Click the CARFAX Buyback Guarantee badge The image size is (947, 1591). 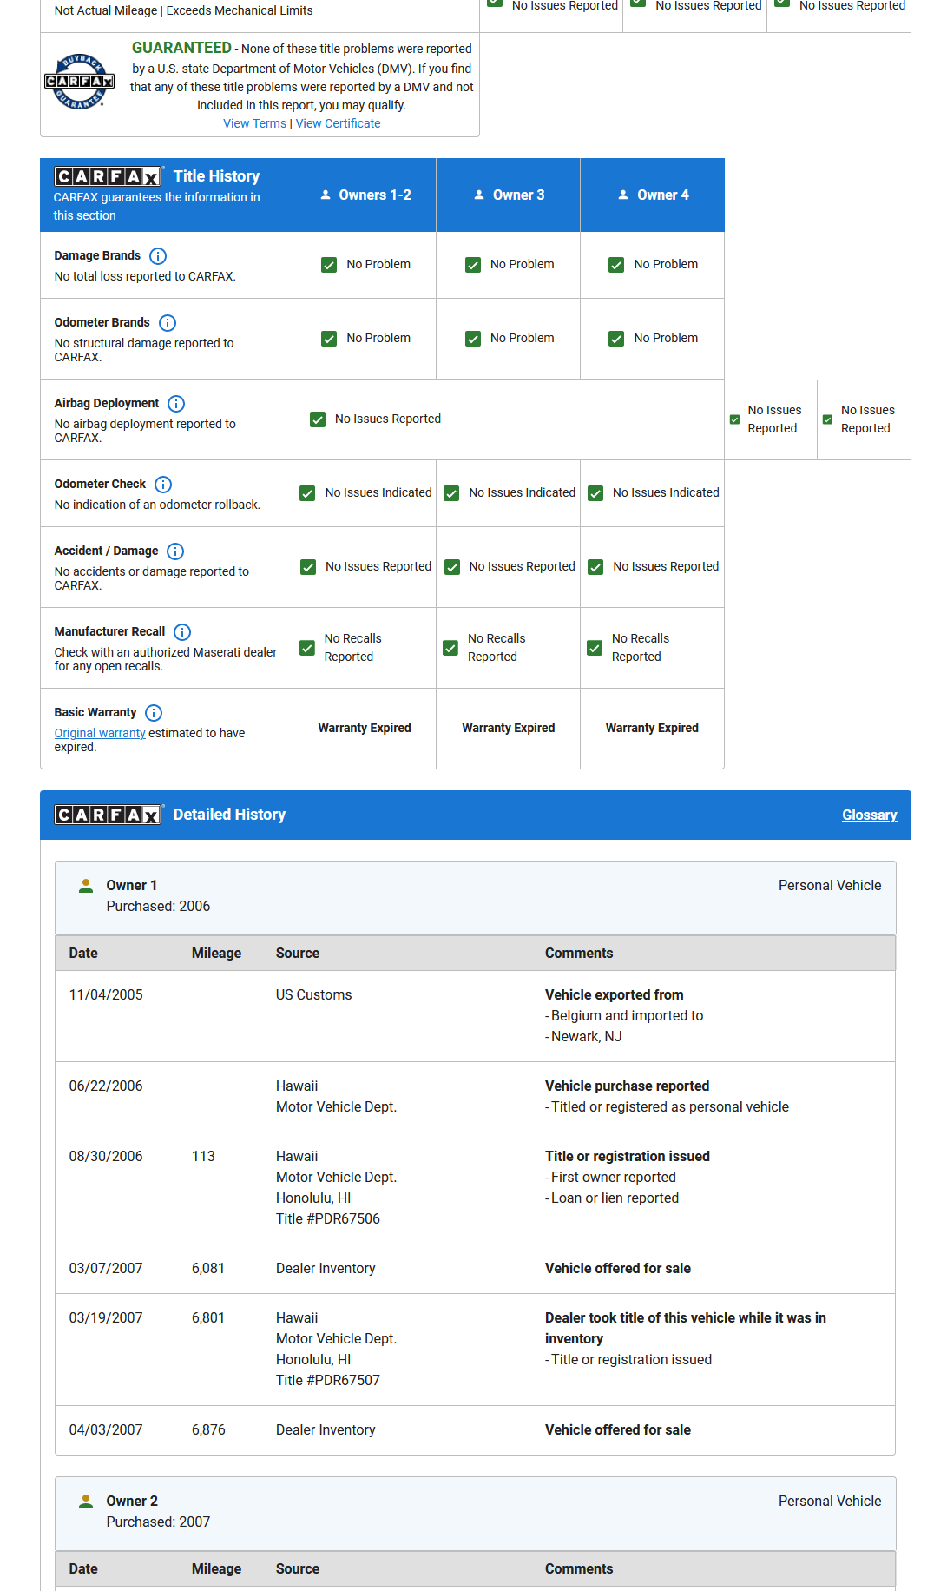pos(80,82)
